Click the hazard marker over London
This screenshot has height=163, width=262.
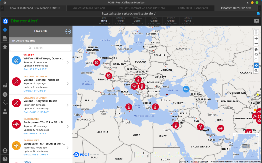pyautogui.click(x=96, y=62)
